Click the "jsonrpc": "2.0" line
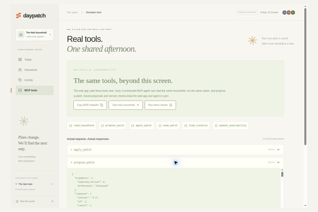 coord(88,198)
